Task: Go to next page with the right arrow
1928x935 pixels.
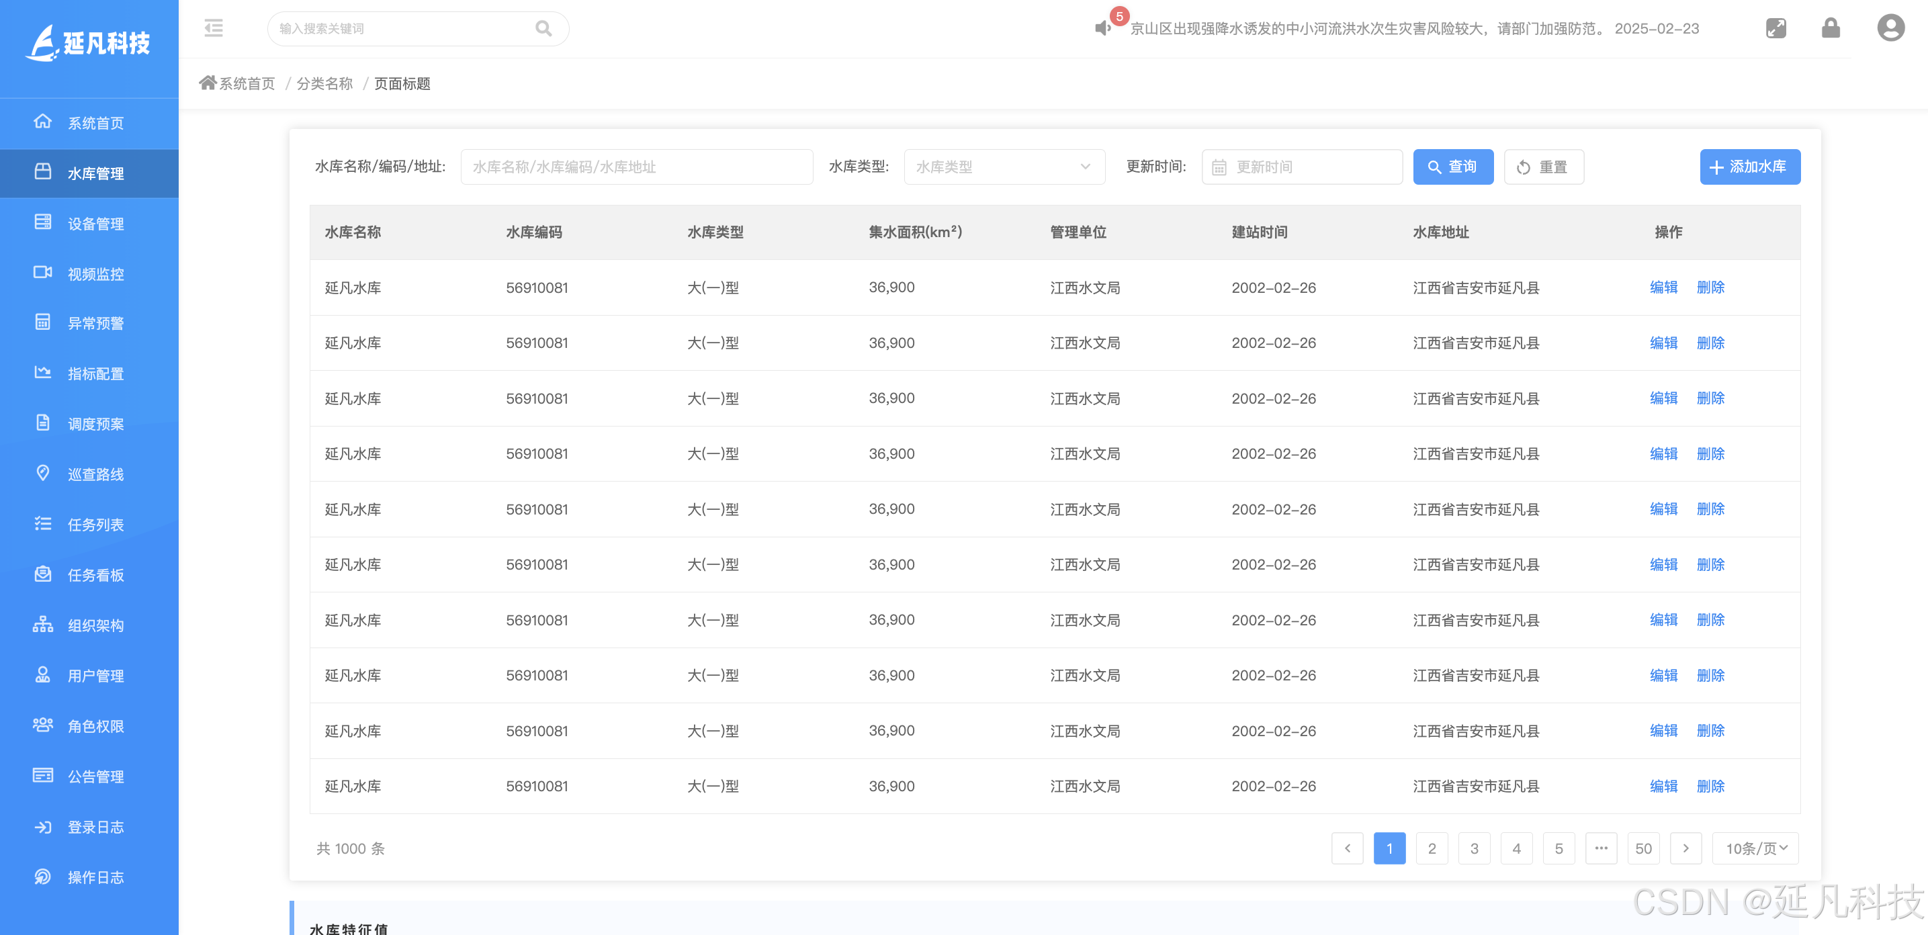Action: click(1685, 848)
